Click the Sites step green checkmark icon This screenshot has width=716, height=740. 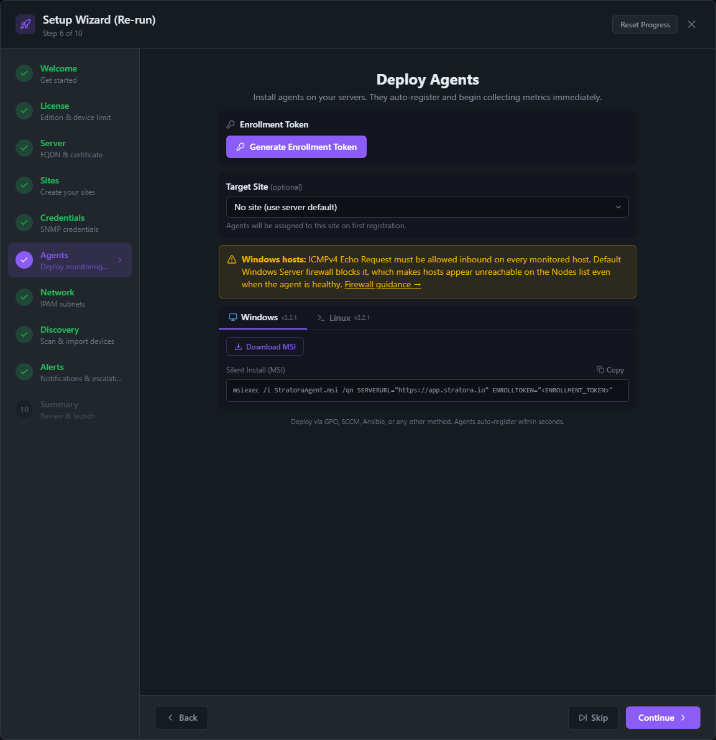pyautogui.click(x=24, y=185)
